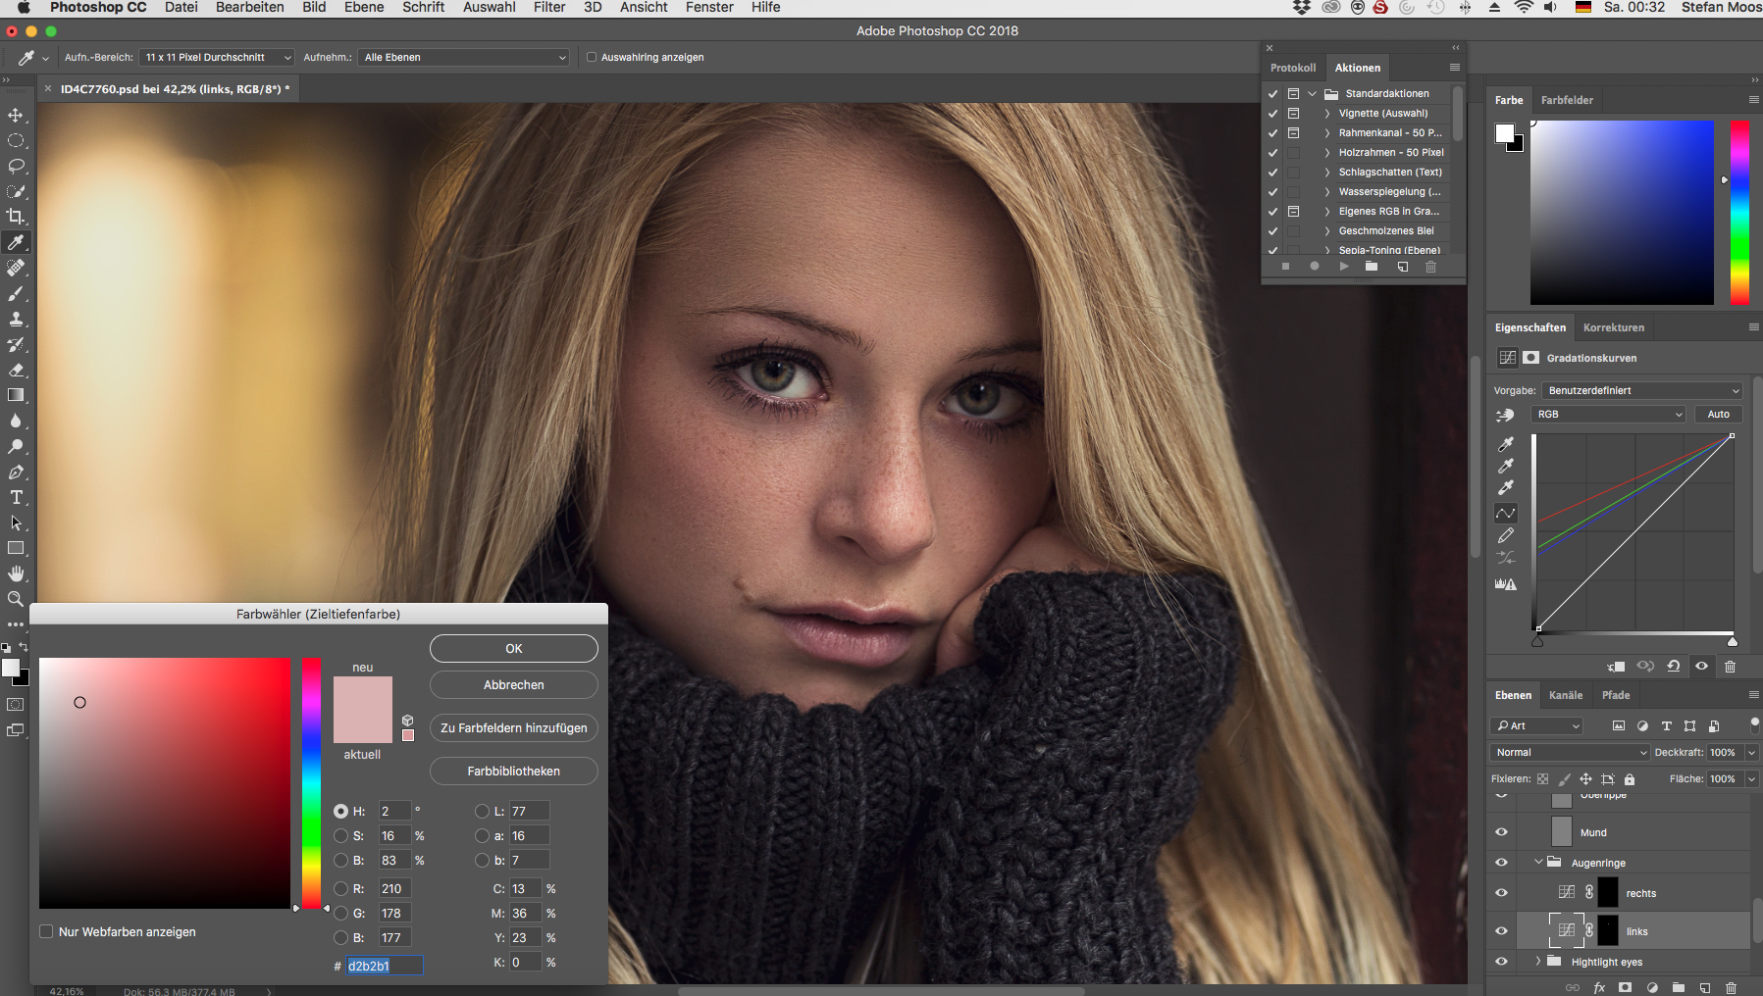Viewport: 1763px width, 996px height.
Task: Hide the Mund layer
Action: point(1501,832)
